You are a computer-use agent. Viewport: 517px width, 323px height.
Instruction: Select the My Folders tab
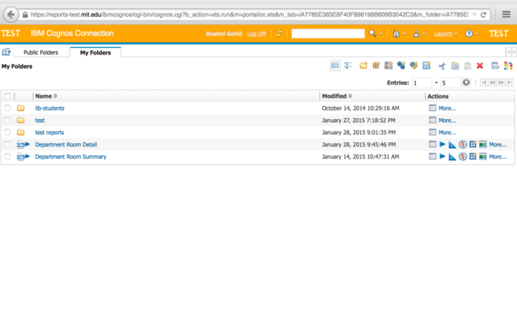click(x=95, y=52)
